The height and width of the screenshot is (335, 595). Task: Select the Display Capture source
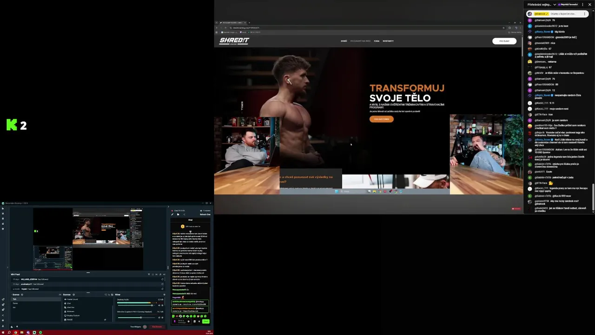click(88, 315)
